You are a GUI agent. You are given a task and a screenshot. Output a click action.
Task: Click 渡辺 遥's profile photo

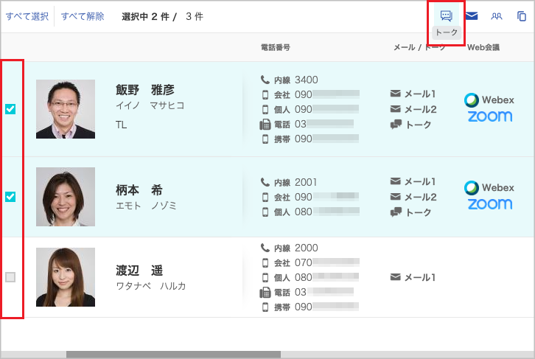[66, 277]
